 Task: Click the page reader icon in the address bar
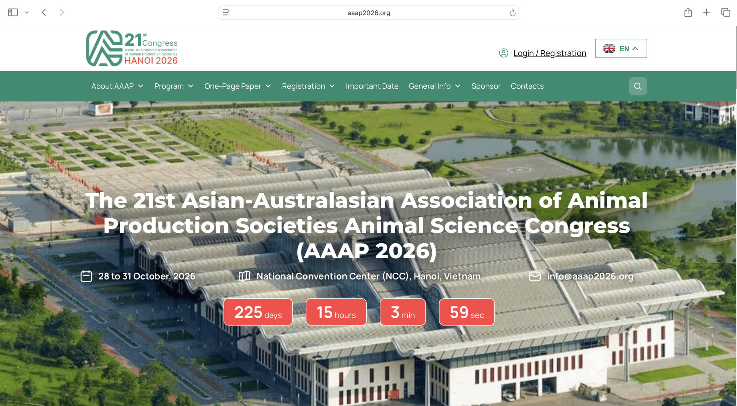tap(226, 13)
